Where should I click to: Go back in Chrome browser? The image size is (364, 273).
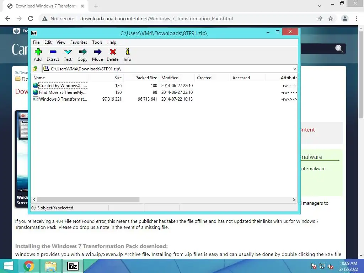point(8,18)
